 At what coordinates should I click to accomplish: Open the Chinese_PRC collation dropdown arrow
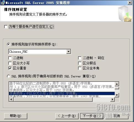point(69,52)
